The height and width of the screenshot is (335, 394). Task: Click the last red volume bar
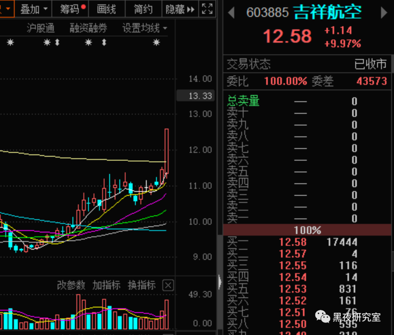167,314
